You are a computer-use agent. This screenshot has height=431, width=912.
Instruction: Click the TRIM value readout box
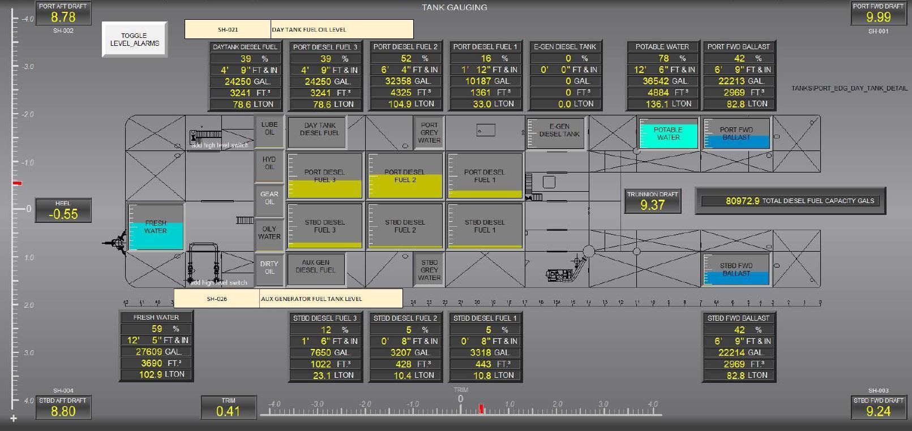pyautogui.click(x=228, y=407)
